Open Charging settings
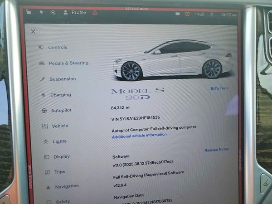Screen dimensions: 272x204 tap(61, 95)
